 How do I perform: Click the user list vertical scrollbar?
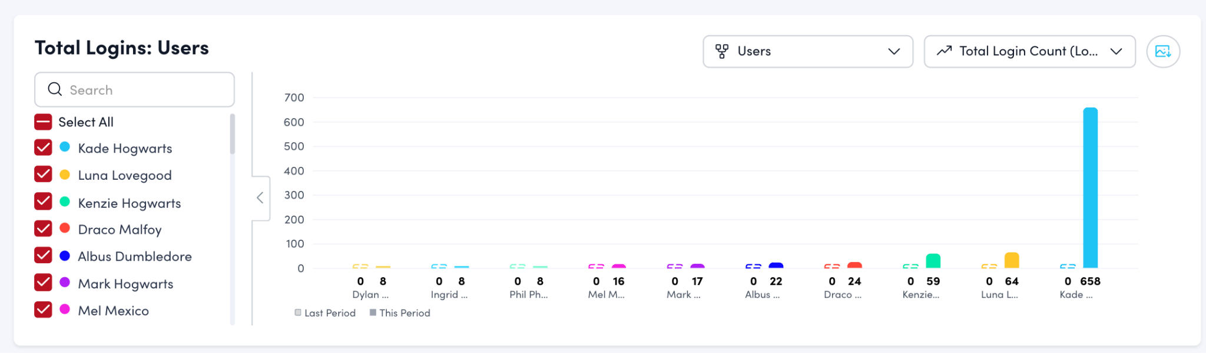(233, 134)
